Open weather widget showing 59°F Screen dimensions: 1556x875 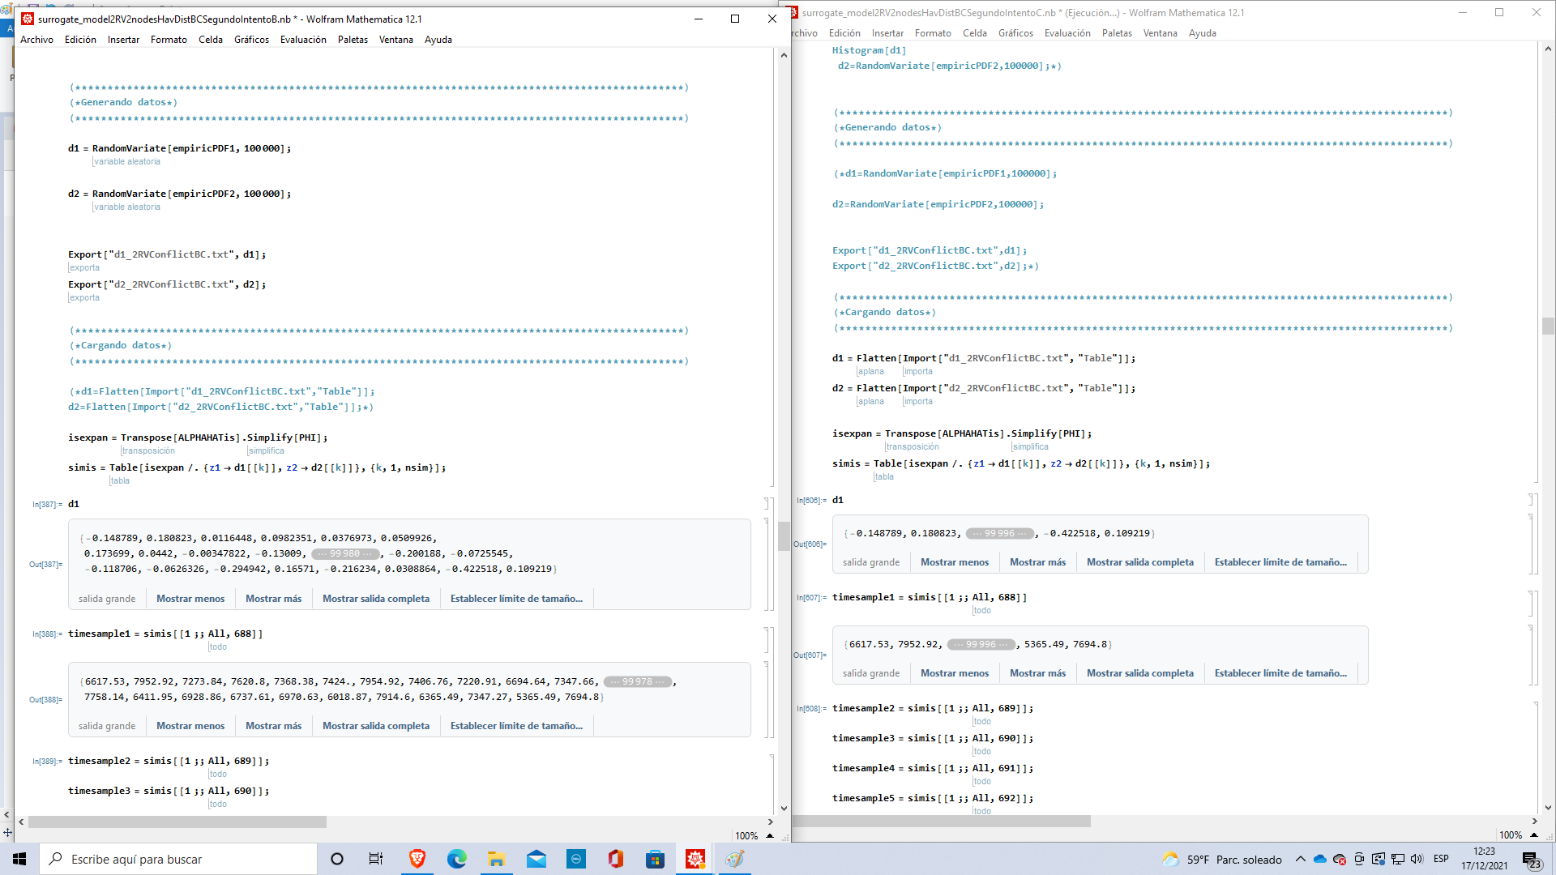[1222, 860]
